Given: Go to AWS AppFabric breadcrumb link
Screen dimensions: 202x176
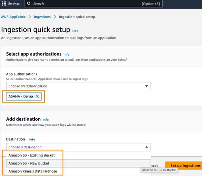Looking at the screenshot, I should (13, 17).
